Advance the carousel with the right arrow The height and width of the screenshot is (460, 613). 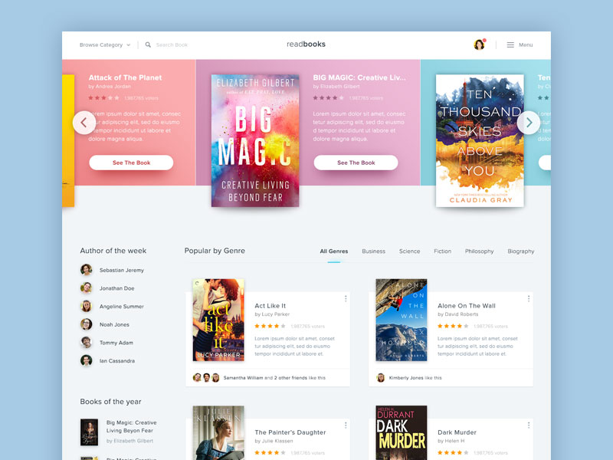pos(529,122)
